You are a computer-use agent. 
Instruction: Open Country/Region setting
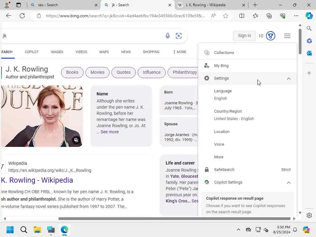pyautogui.click(x=247, y=115)
